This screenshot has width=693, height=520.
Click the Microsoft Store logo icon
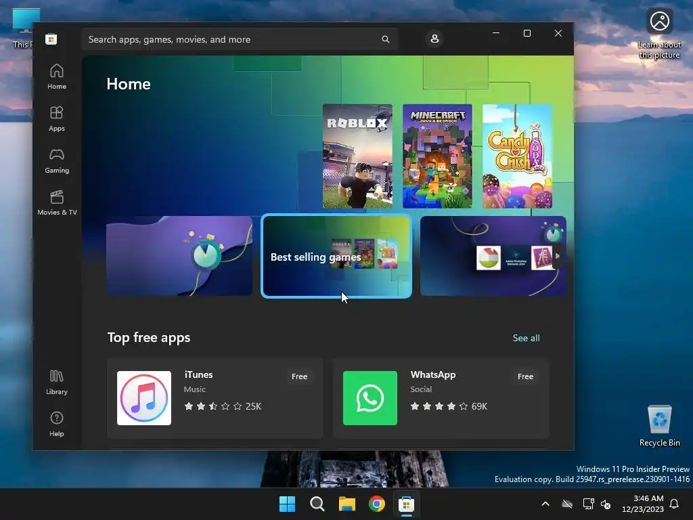click(51, 39)
